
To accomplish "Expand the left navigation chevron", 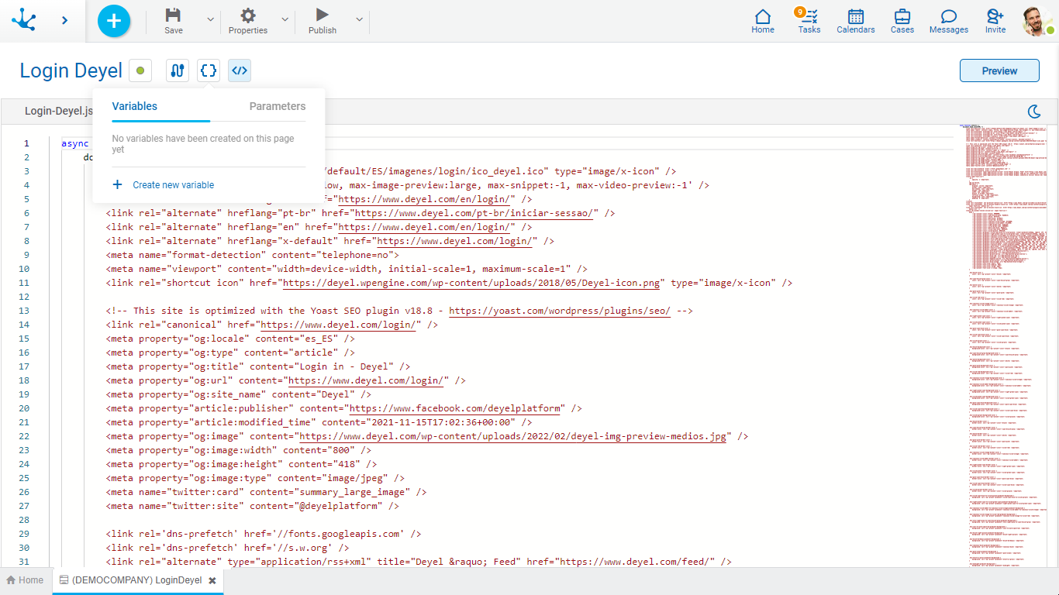I will coord(64,20).
